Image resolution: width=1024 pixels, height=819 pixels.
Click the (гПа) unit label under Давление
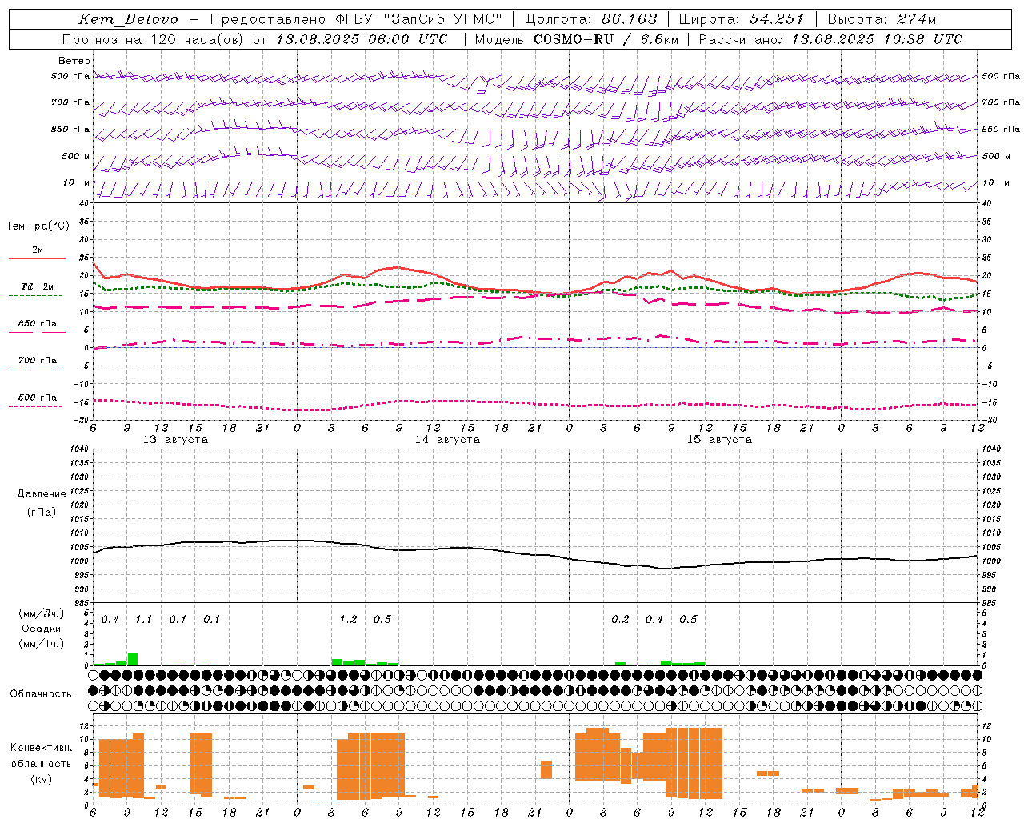(42, 512)
